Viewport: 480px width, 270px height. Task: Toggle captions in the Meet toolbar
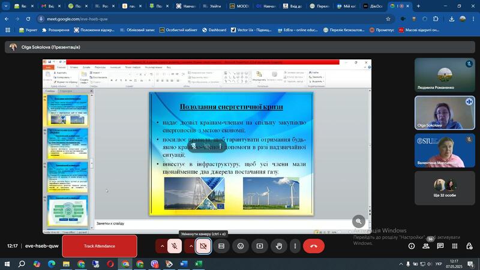[221, 246]
